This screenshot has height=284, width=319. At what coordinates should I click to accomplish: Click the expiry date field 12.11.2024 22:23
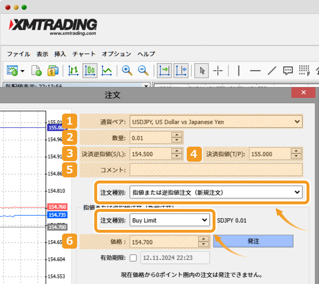(175, 258)
